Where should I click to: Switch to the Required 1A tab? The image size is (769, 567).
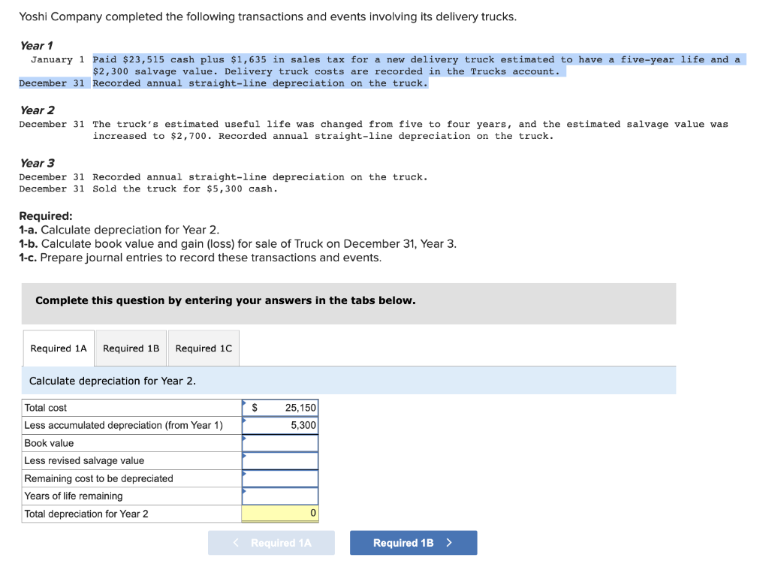click(x=59, y=348)
